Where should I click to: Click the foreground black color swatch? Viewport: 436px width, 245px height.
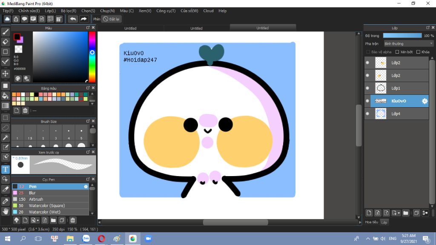[x=17, y=37]
